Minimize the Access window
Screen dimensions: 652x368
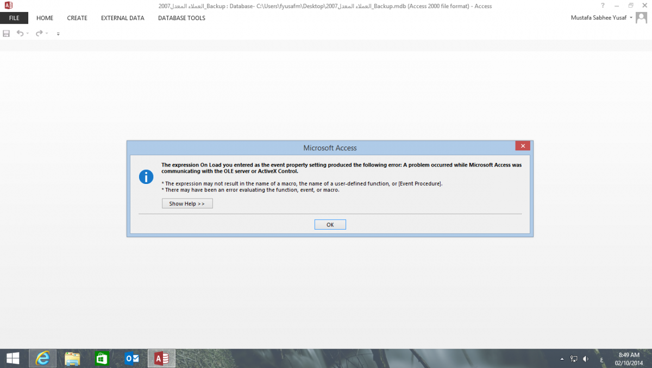617,5
